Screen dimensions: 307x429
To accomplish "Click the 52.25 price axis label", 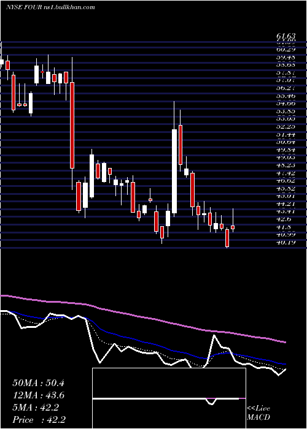I will coord(286,127).
